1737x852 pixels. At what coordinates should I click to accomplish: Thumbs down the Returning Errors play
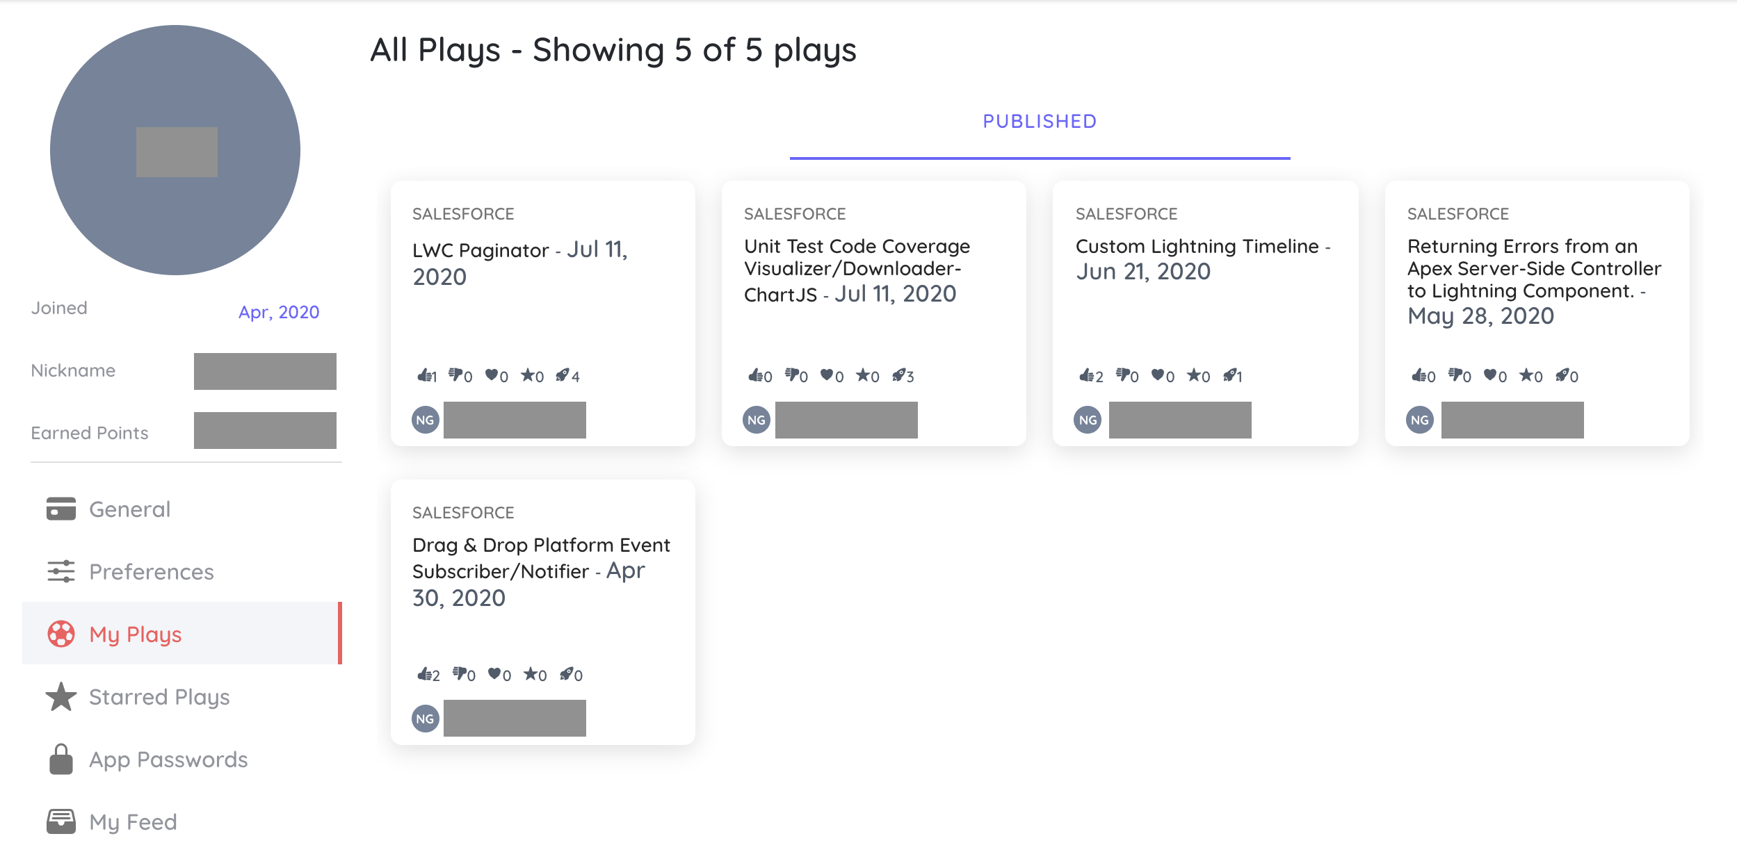pyautogui.click(x=1455, y=375)
